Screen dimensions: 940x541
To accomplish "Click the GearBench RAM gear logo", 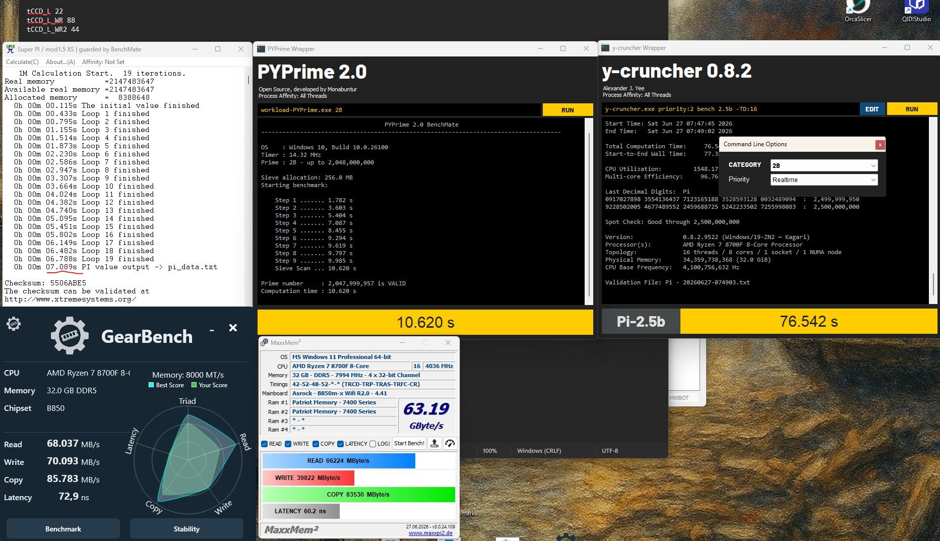I will pyautogui.click(x=70, y=336).
